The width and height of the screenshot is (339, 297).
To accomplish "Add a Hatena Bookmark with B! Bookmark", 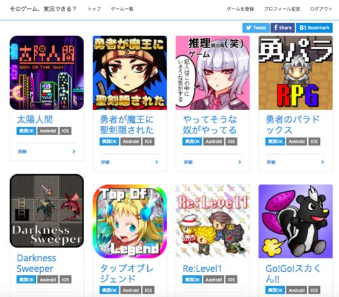I will pos(315,28).
